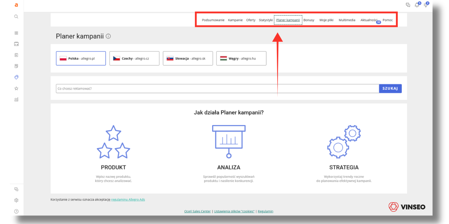Open the messages icon in the top bar

click(408, 5)
